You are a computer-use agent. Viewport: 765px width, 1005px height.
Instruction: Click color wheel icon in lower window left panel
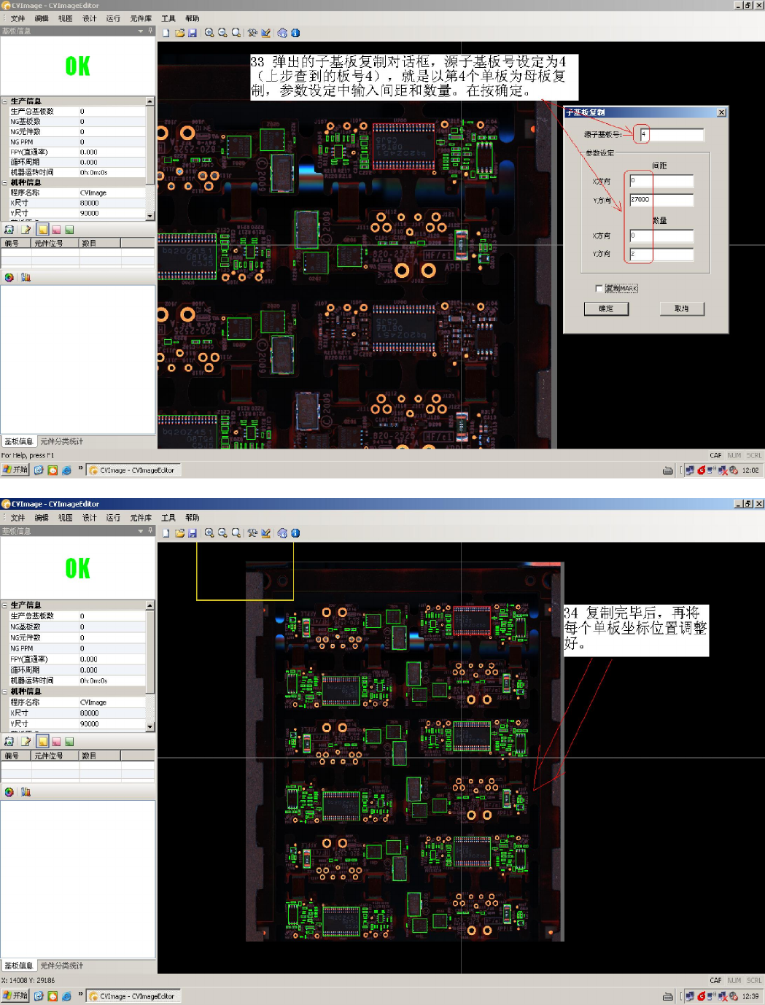tap(9, 792)
